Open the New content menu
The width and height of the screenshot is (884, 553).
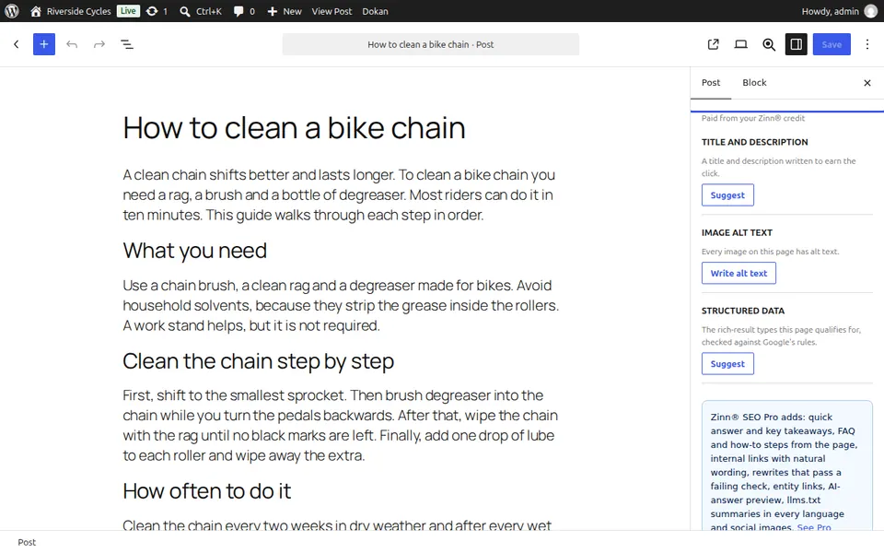click(285, 11)
